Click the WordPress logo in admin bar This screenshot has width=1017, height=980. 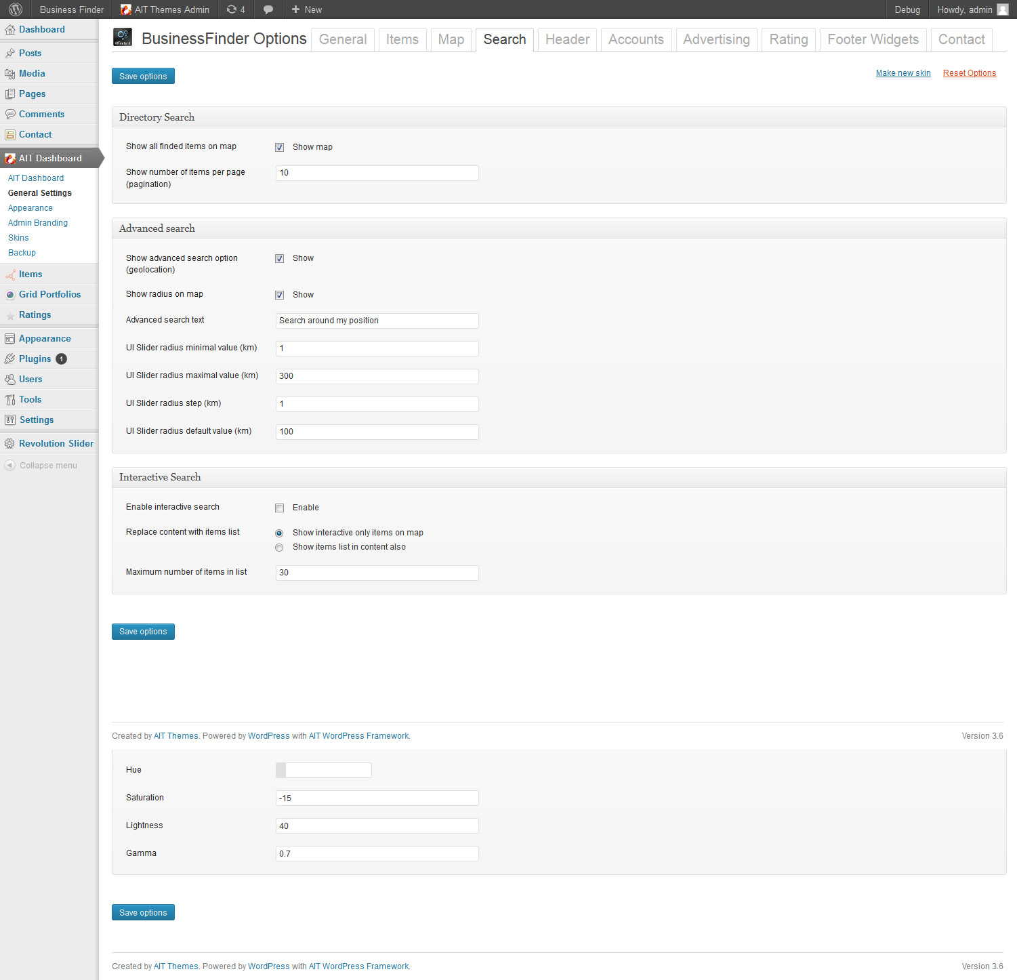click(15, 9)
